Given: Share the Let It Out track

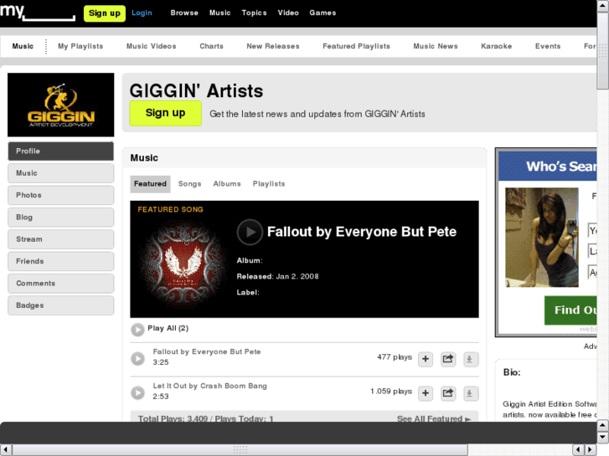Looking at the screenshot, I should click(448, 393).
